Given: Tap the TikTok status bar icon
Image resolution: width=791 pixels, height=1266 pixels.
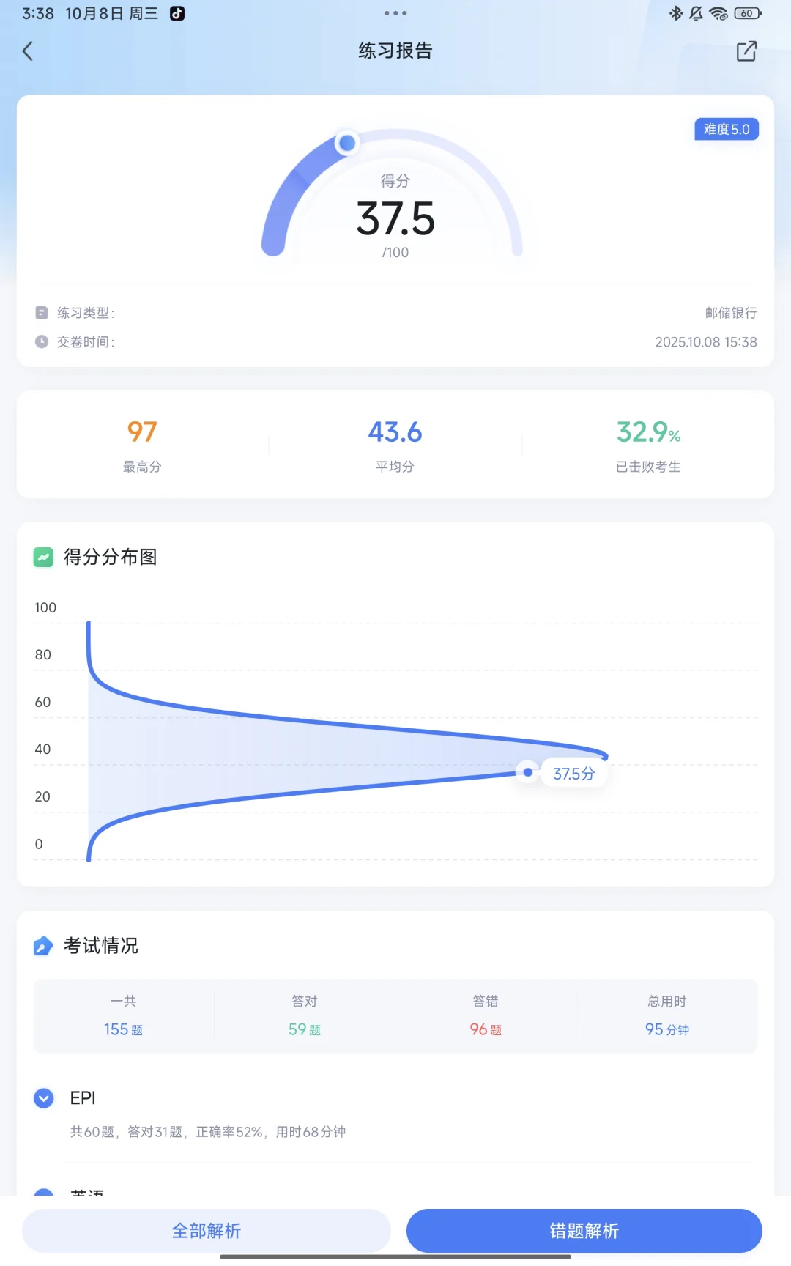Looking at the screenshot, I should click(x=177, y=13).
